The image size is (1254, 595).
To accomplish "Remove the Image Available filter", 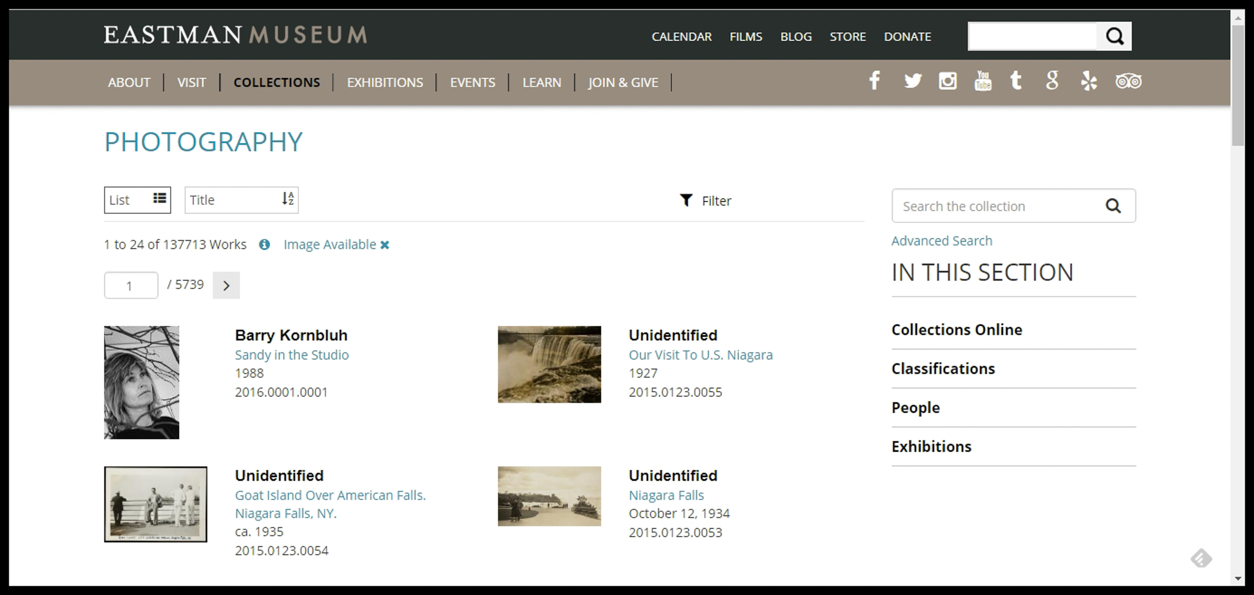I will 384,245.
